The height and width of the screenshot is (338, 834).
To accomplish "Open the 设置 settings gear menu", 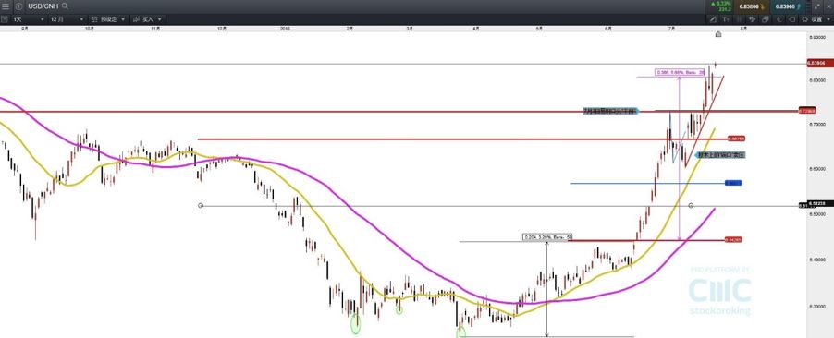I will point(812,19).
